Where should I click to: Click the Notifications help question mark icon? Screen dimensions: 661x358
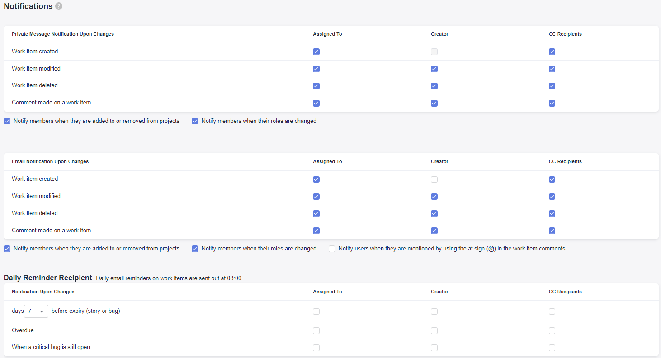59,6
